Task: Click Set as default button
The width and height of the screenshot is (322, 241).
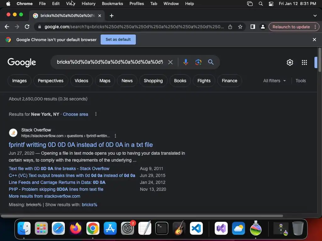Action: (118, 40)
